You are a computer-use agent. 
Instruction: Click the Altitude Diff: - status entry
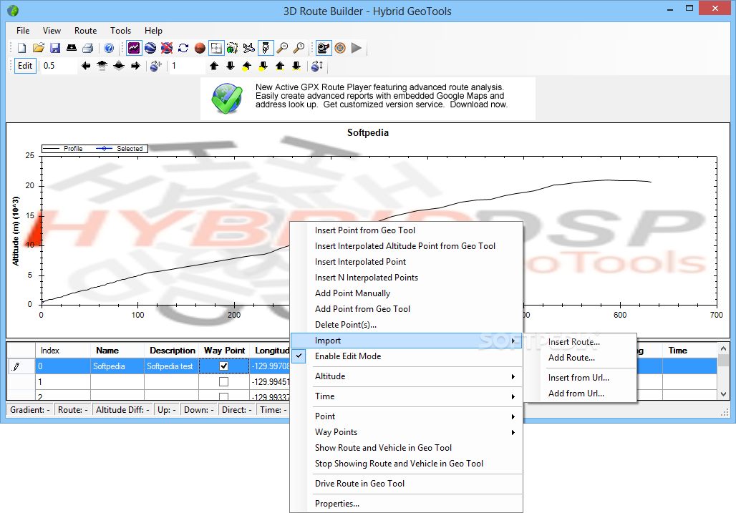click(x=122, y=409)
